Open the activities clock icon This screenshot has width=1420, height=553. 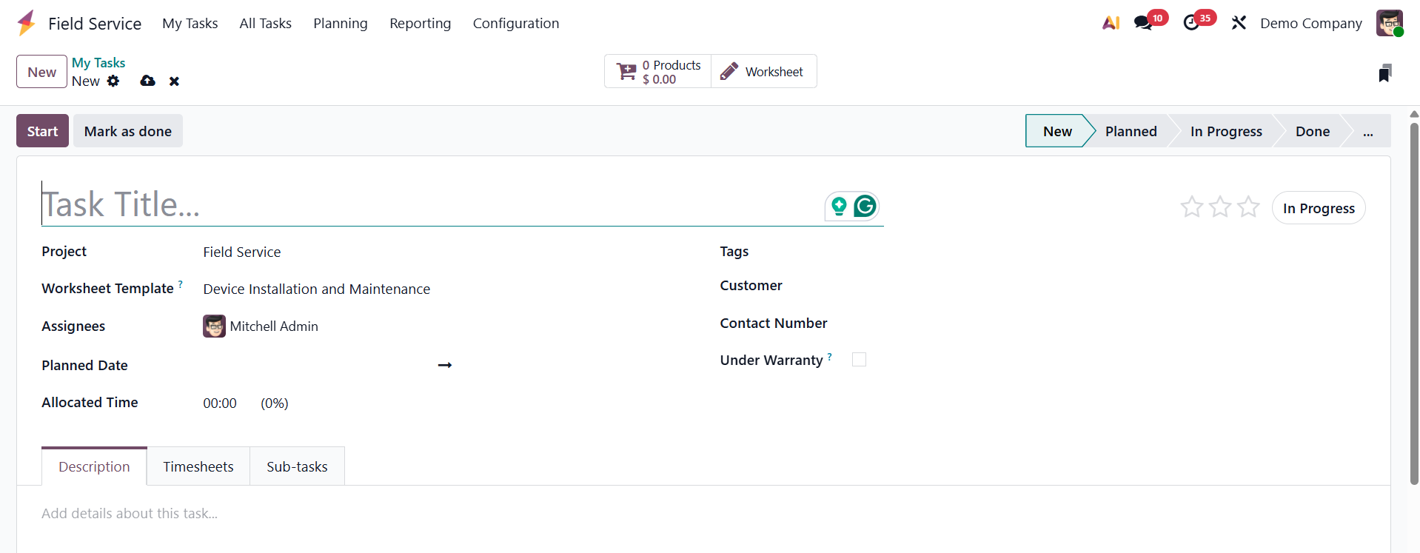pos(1191,23)
